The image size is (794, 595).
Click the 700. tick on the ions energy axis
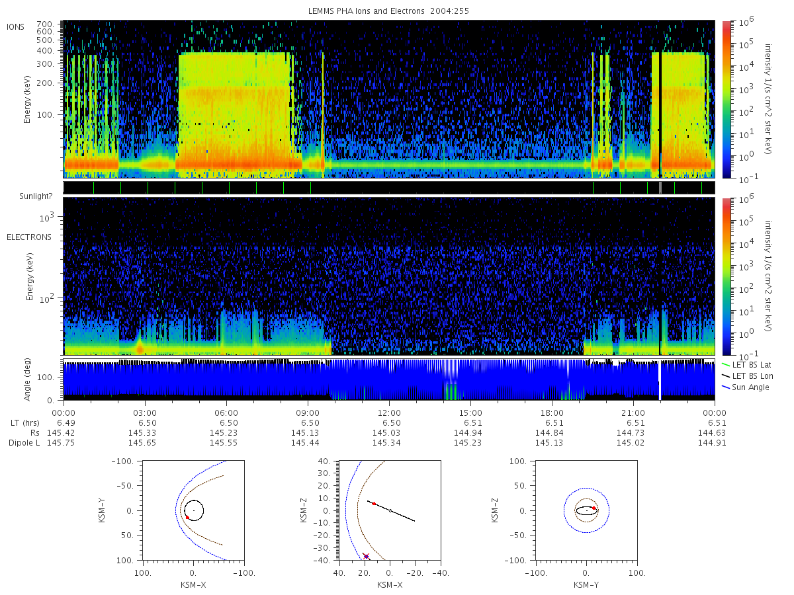46,23
